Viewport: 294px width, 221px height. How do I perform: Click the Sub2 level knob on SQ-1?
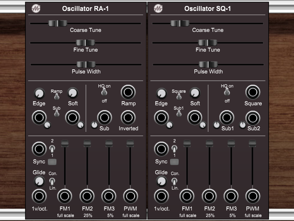point(243,125)
